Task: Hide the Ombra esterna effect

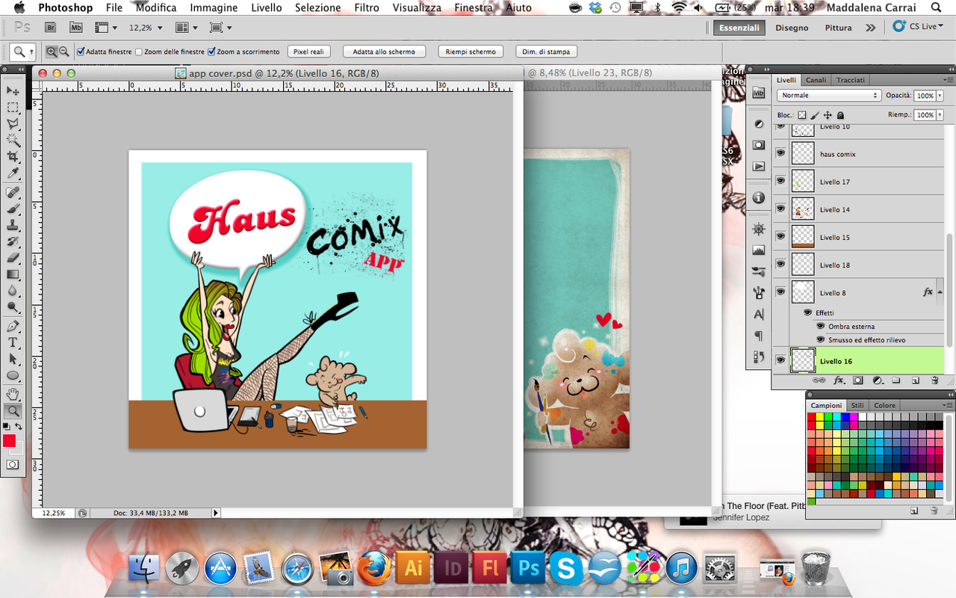Action: (821, 326)
